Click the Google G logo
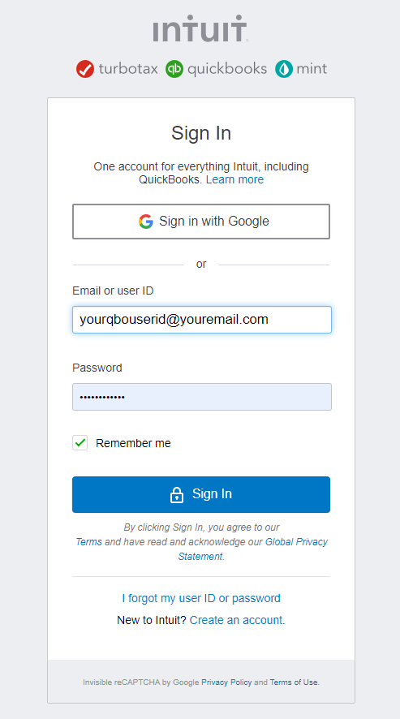Viewport: 400px width, 719px height. [x=146, y=222]
